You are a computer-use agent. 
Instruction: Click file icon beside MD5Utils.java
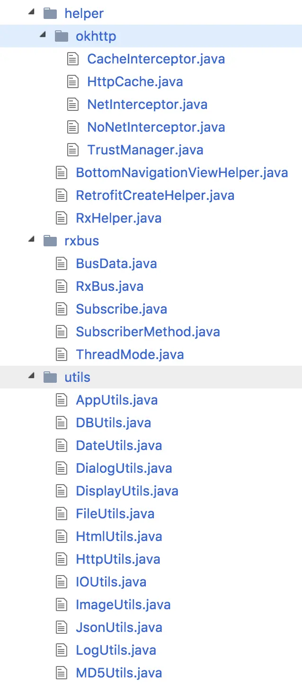pos(61,673)
